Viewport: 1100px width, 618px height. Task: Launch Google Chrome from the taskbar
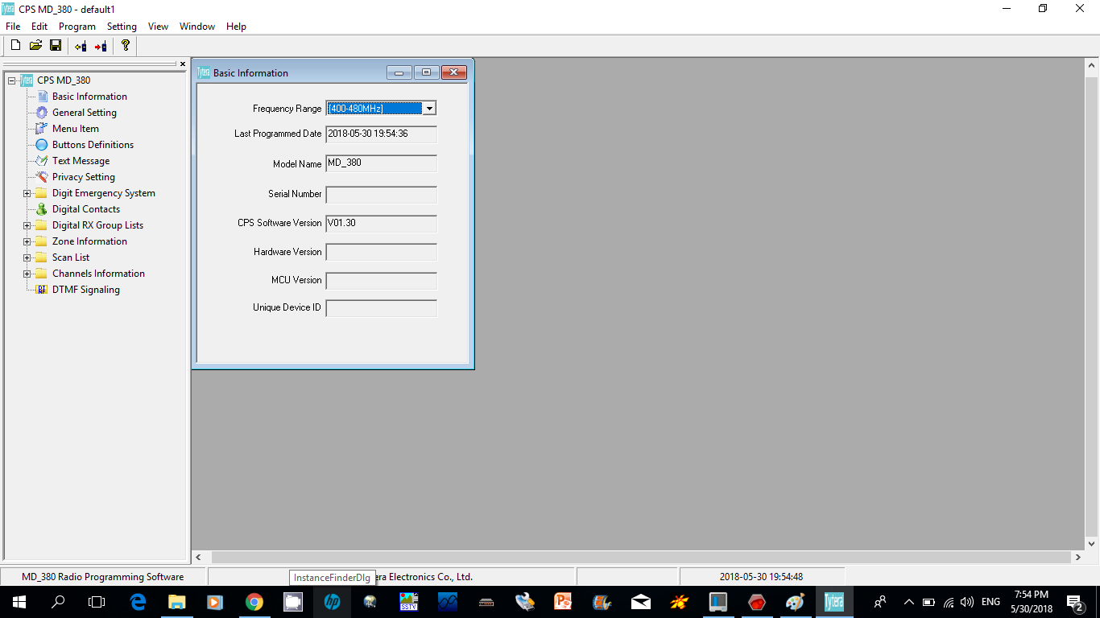coord(254,602)
